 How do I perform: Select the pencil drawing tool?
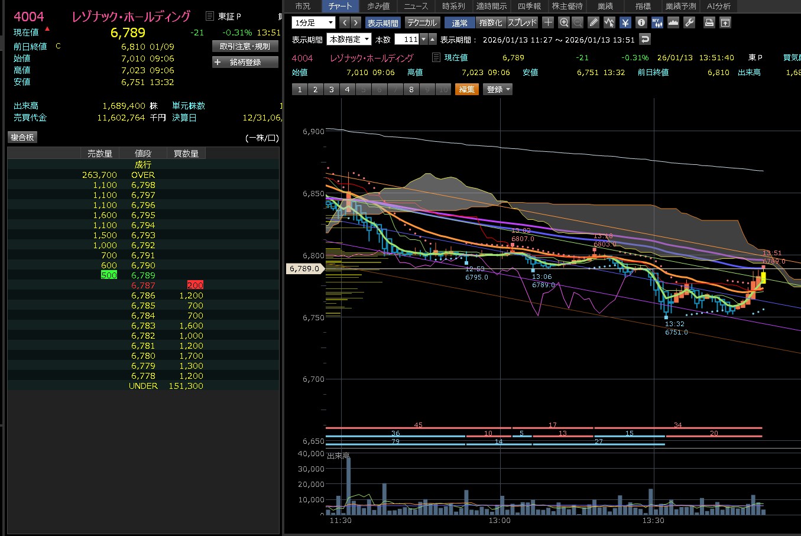[594, 22]
